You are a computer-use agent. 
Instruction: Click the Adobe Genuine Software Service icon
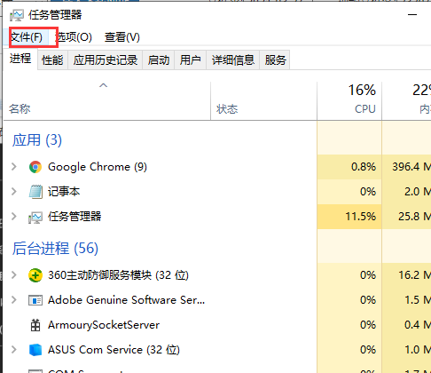pyautogui.click(x=35, y=300)
